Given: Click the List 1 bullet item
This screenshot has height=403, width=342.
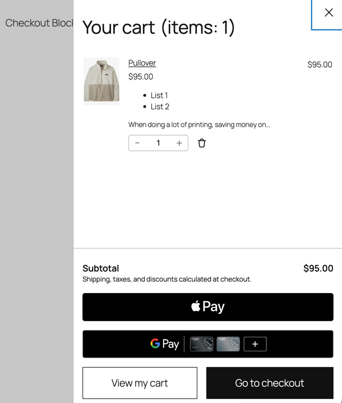Looking at the screenshot, I should coord(159,95).
